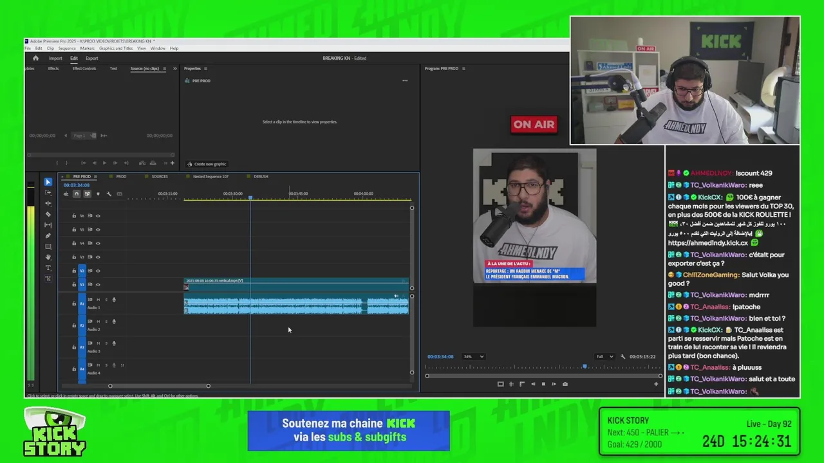Open Program monitor zoom level 34% dropdown

474,356
